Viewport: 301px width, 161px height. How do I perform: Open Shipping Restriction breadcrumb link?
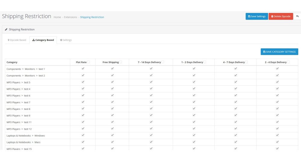[92, 17]
